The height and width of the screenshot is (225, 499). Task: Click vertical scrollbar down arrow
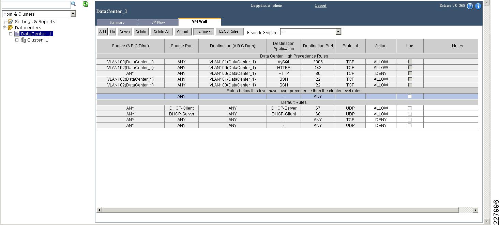click(486, 221)
